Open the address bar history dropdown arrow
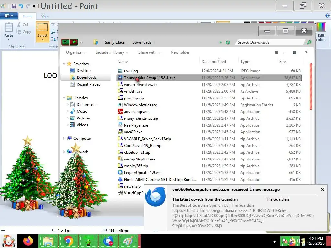Viewport: 331px width, 248px height. pyautogui.click(x=220, y=42)
